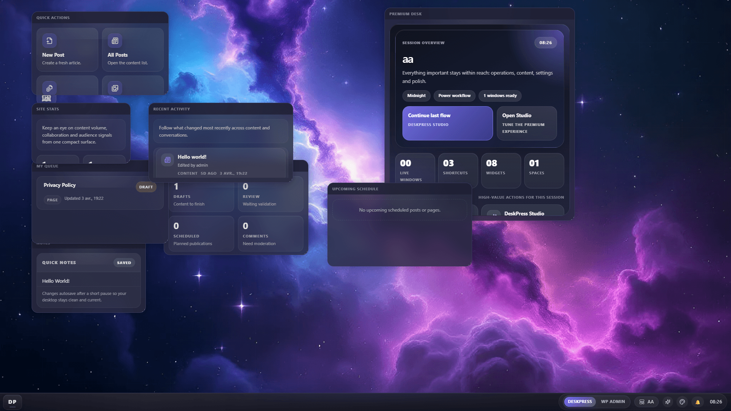Click the notification bell in the taskbar
The height and width of the screenshot is (411, 731).
pos(697,402)
